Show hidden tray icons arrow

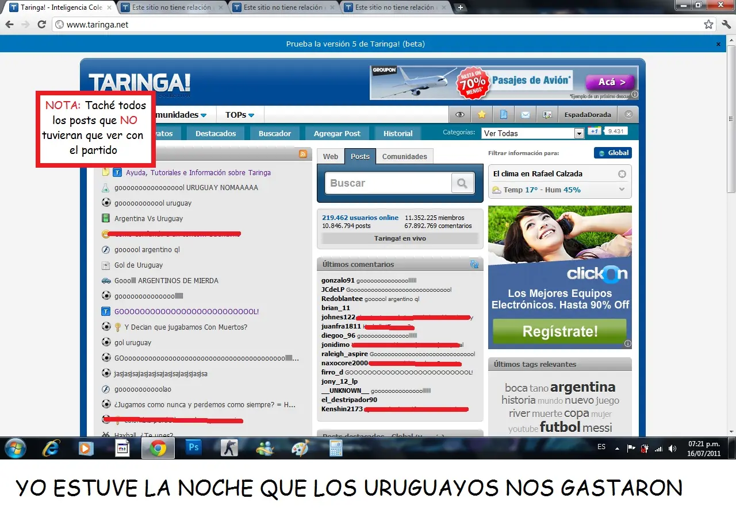(x=617, y=449)
